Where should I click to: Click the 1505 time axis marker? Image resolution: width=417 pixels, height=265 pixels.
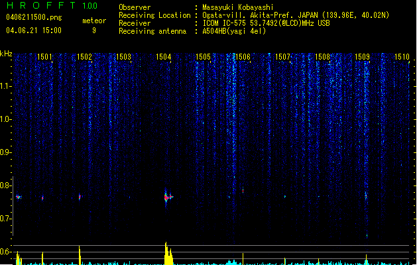coord(203,57)
